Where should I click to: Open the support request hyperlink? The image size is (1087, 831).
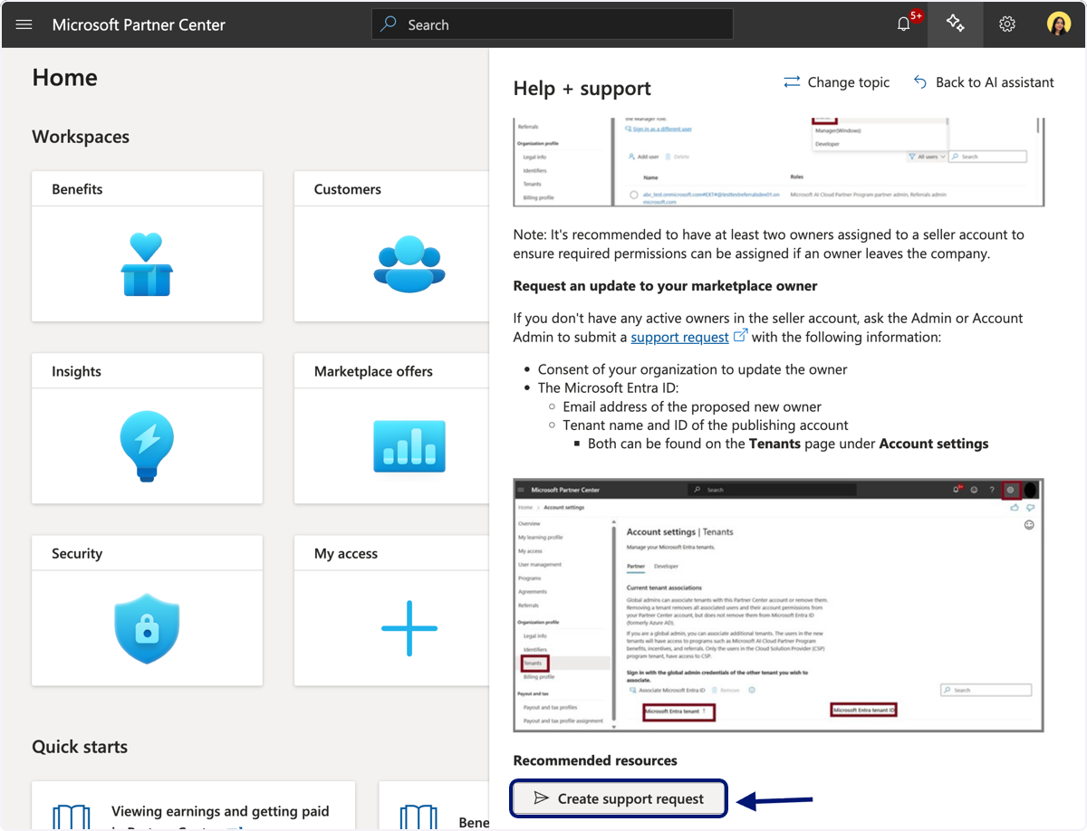click(x=679, y=337)
